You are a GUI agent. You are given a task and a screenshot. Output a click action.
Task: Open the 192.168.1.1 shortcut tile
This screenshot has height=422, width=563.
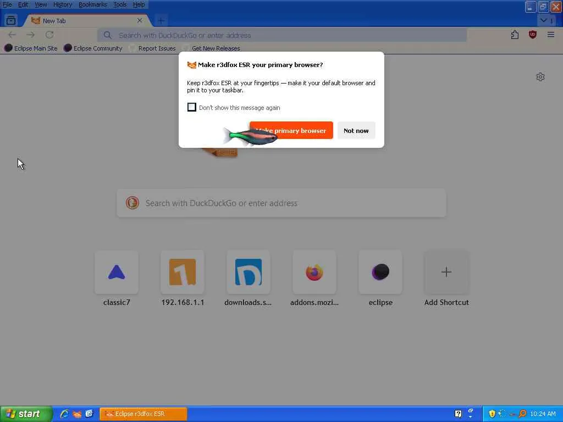click(x=183, y=273)
